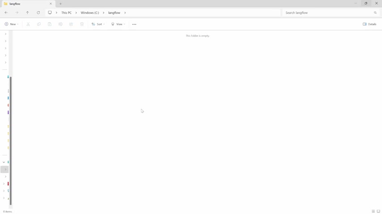Open the View dropdown

pyautogui.click(x=119, y=24)
